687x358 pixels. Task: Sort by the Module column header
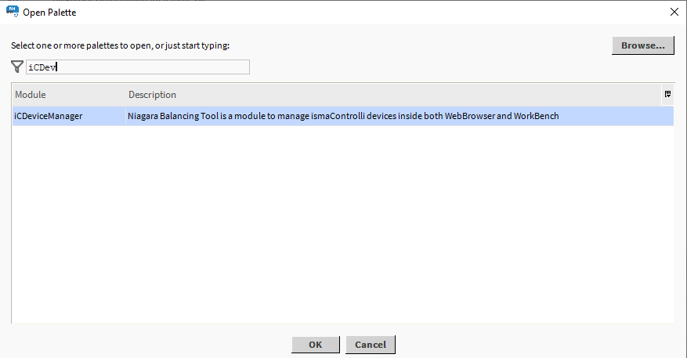pyautogui.click(x=68, y=95)
